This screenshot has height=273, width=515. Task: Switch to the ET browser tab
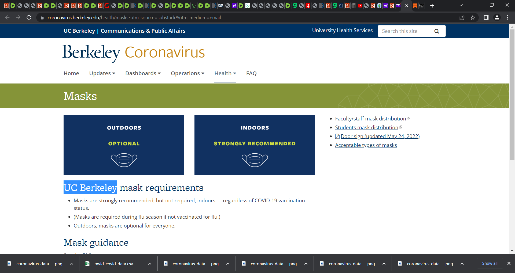coord(341,6)
